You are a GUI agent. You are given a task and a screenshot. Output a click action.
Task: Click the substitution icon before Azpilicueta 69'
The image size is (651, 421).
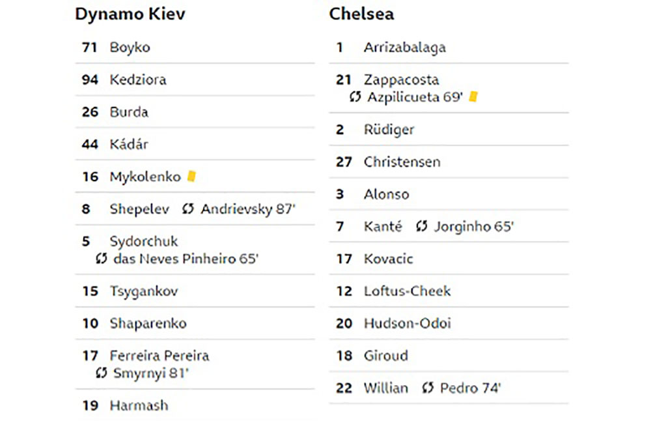click(355, 97)
